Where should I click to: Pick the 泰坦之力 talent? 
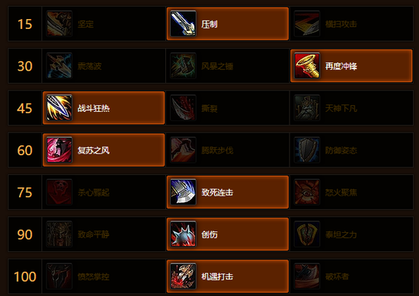351,234
